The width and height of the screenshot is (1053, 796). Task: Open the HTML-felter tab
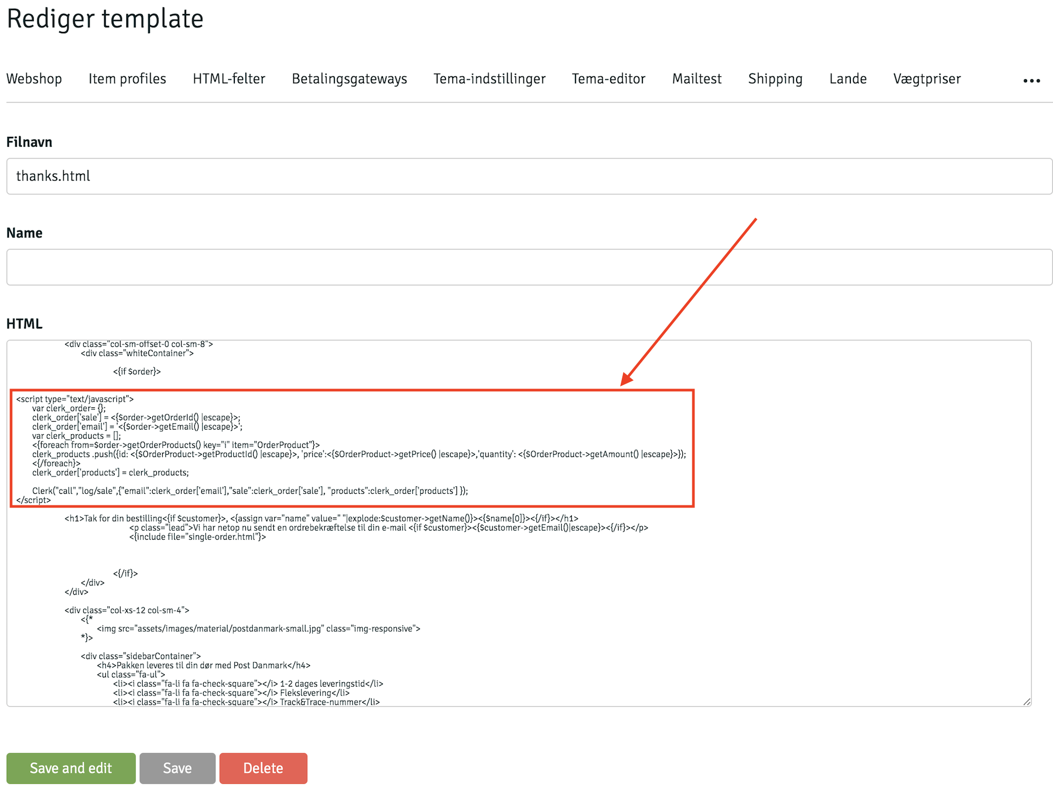tap(229, 79)
